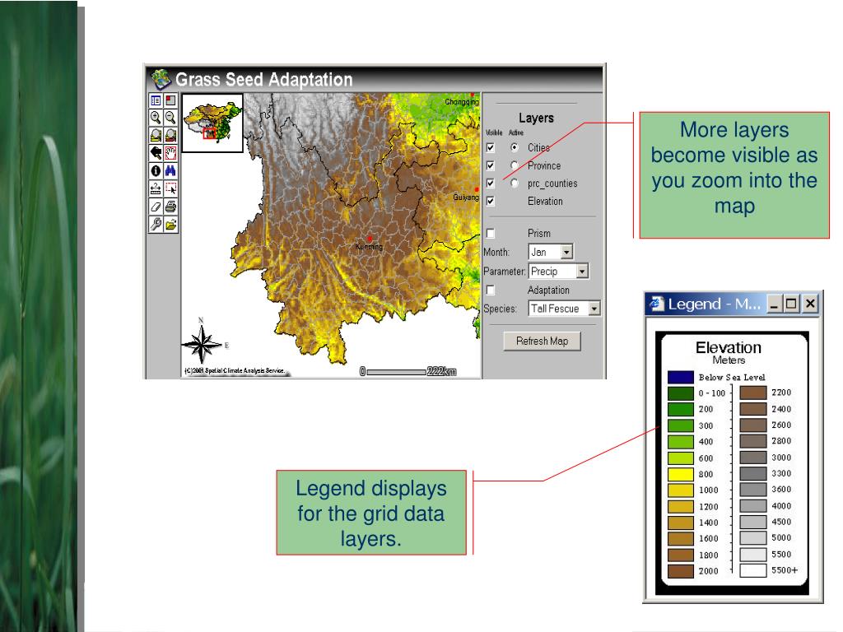Click the Refresh Map button
Viewport: 843px width, 632px height.
tap(542, 342)
